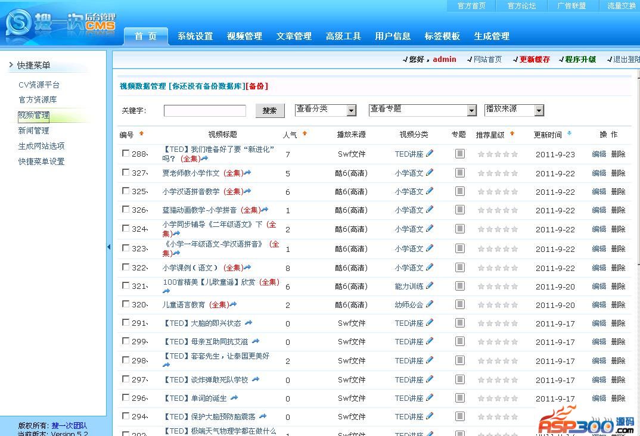640x436 pixels.
Task: Open the topic list icon in row 297
Action: coord(460,380)
